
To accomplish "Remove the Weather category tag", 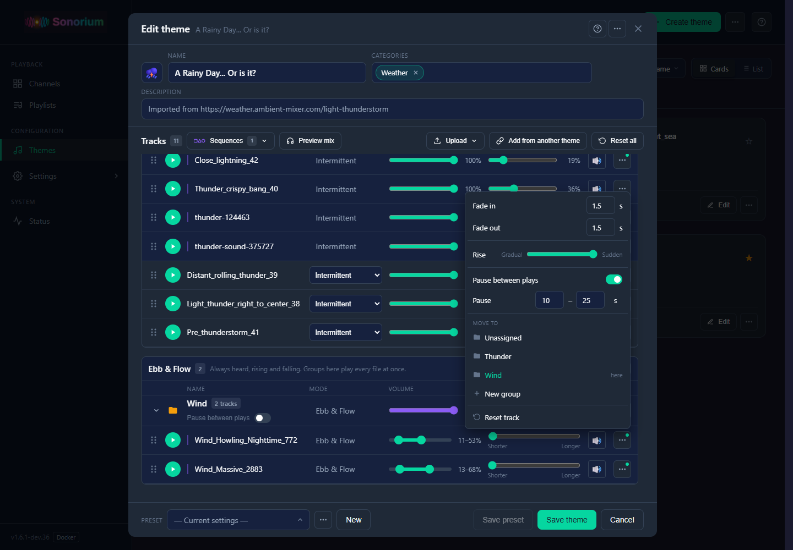I will pos(416,73).
